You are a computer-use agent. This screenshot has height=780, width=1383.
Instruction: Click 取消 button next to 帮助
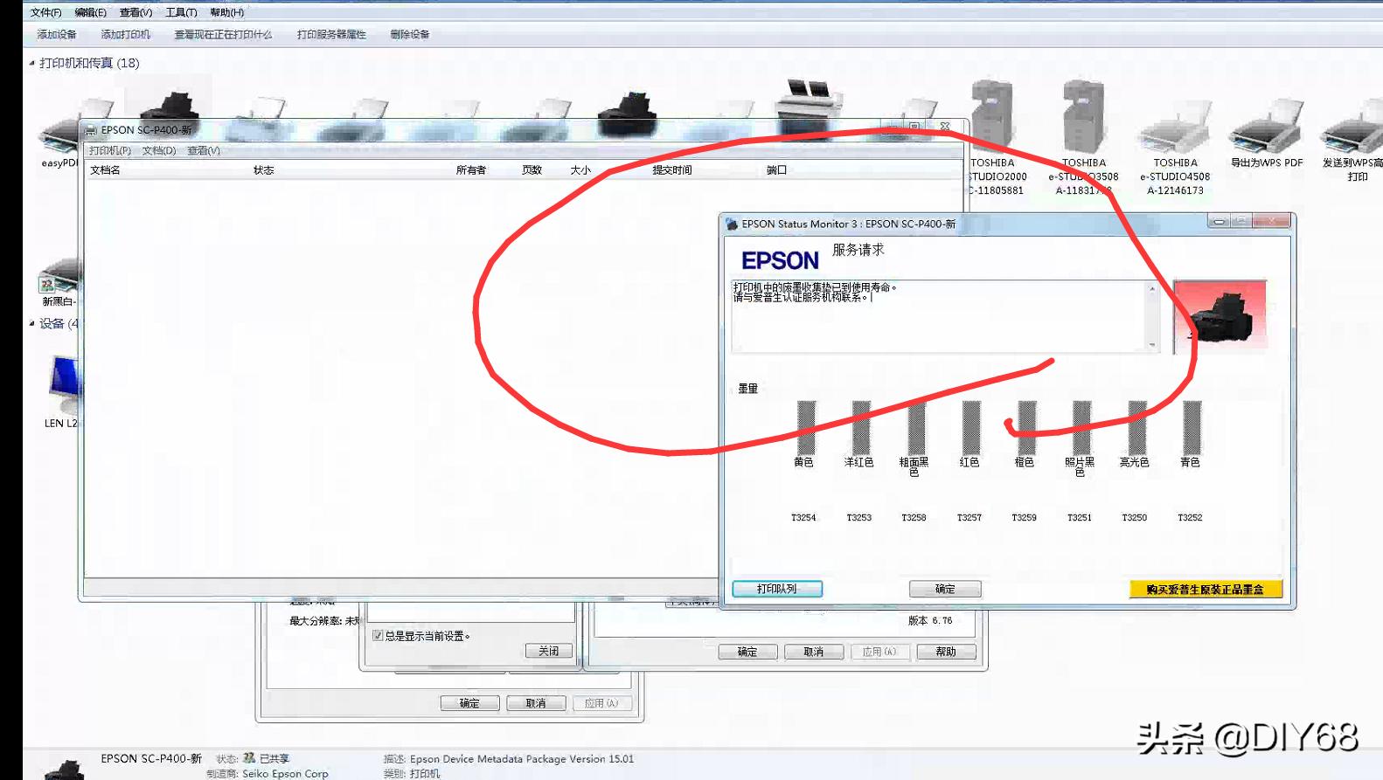pos(814,652)
